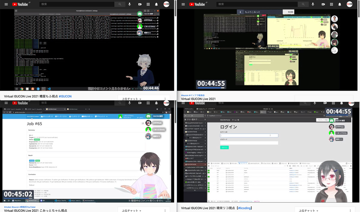Viewport: 360px width, 212px height.
Task: Click YouTube logo in こみっとちゃん視点 window
Action: (20, 103)
